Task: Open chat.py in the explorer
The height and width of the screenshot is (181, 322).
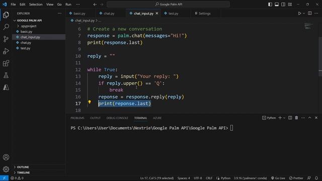Action: pos(26,43)
